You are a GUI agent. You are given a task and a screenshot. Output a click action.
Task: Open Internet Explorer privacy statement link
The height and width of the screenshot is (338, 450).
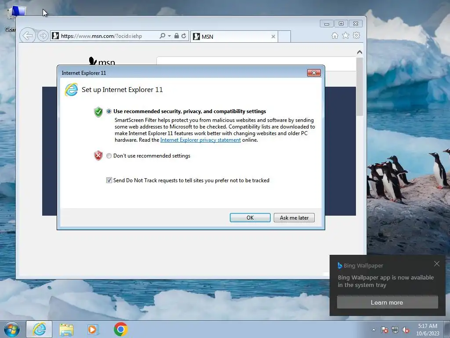click(x=200, y=140)
